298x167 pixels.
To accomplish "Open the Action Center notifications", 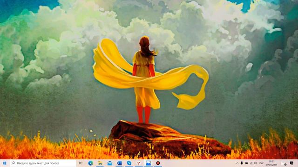I will (291, 163).
